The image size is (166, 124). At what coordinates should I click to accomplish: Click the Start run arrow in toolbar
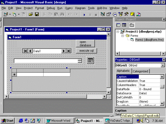coord(84,15)
